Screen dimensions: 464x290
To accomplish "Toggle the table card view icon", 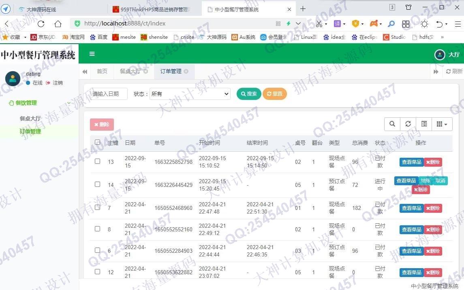I will pos(424,124).
